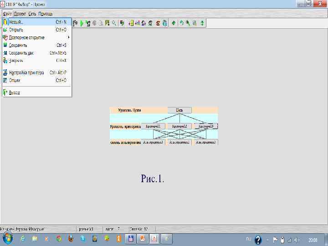Viewport: 328px width, 246px height.
Task: Click the blue-red nodes toolbar icon
Action: pos(137,23)
